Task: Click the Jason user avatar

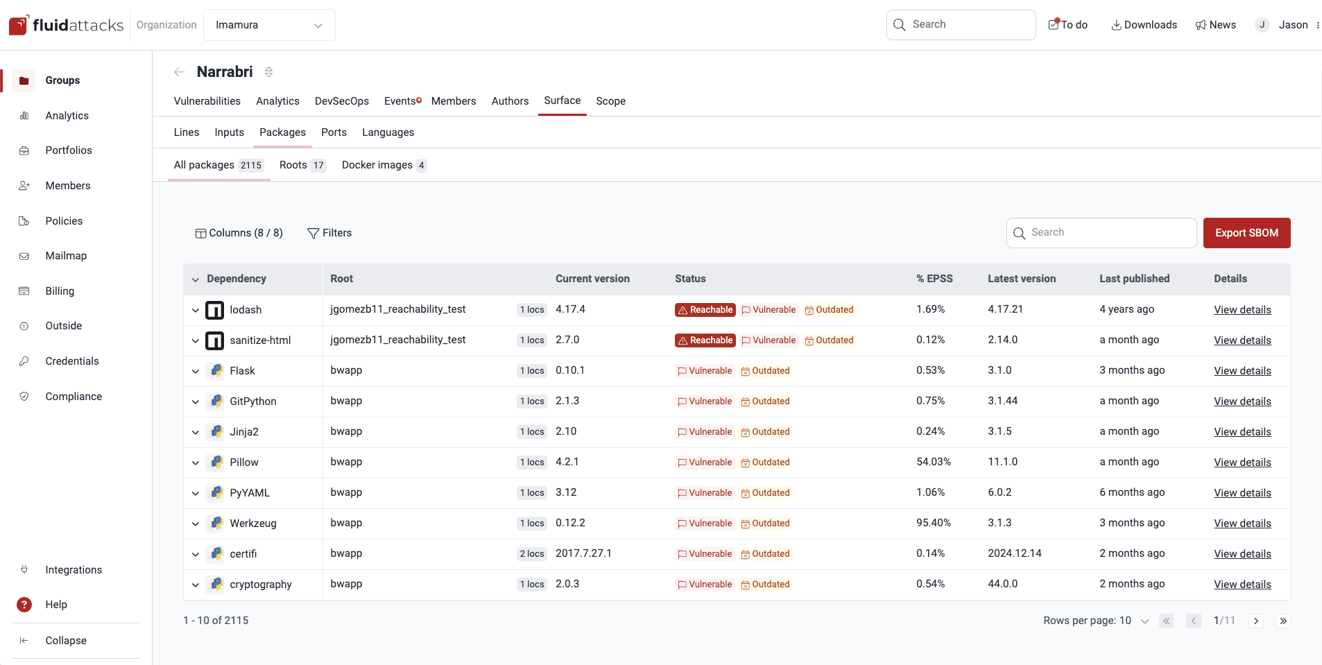Action: tap(1262, 25)
